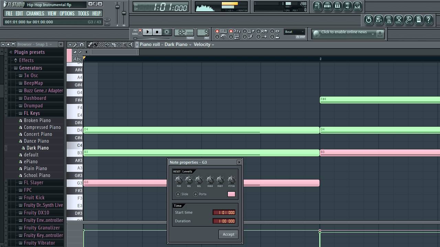Click the pink note color swatch
440x247 pixels.
pyautogui.click(x=231, y=194)
